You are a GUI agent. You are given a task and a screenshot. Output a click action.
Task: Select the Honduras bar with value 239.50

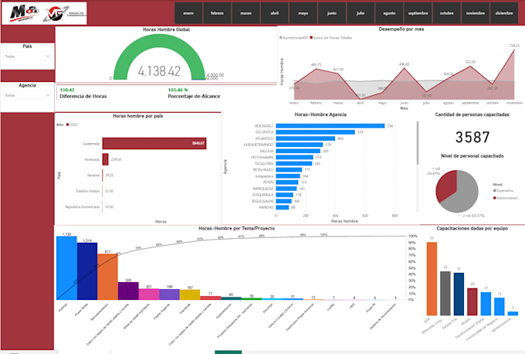(106, 159)
